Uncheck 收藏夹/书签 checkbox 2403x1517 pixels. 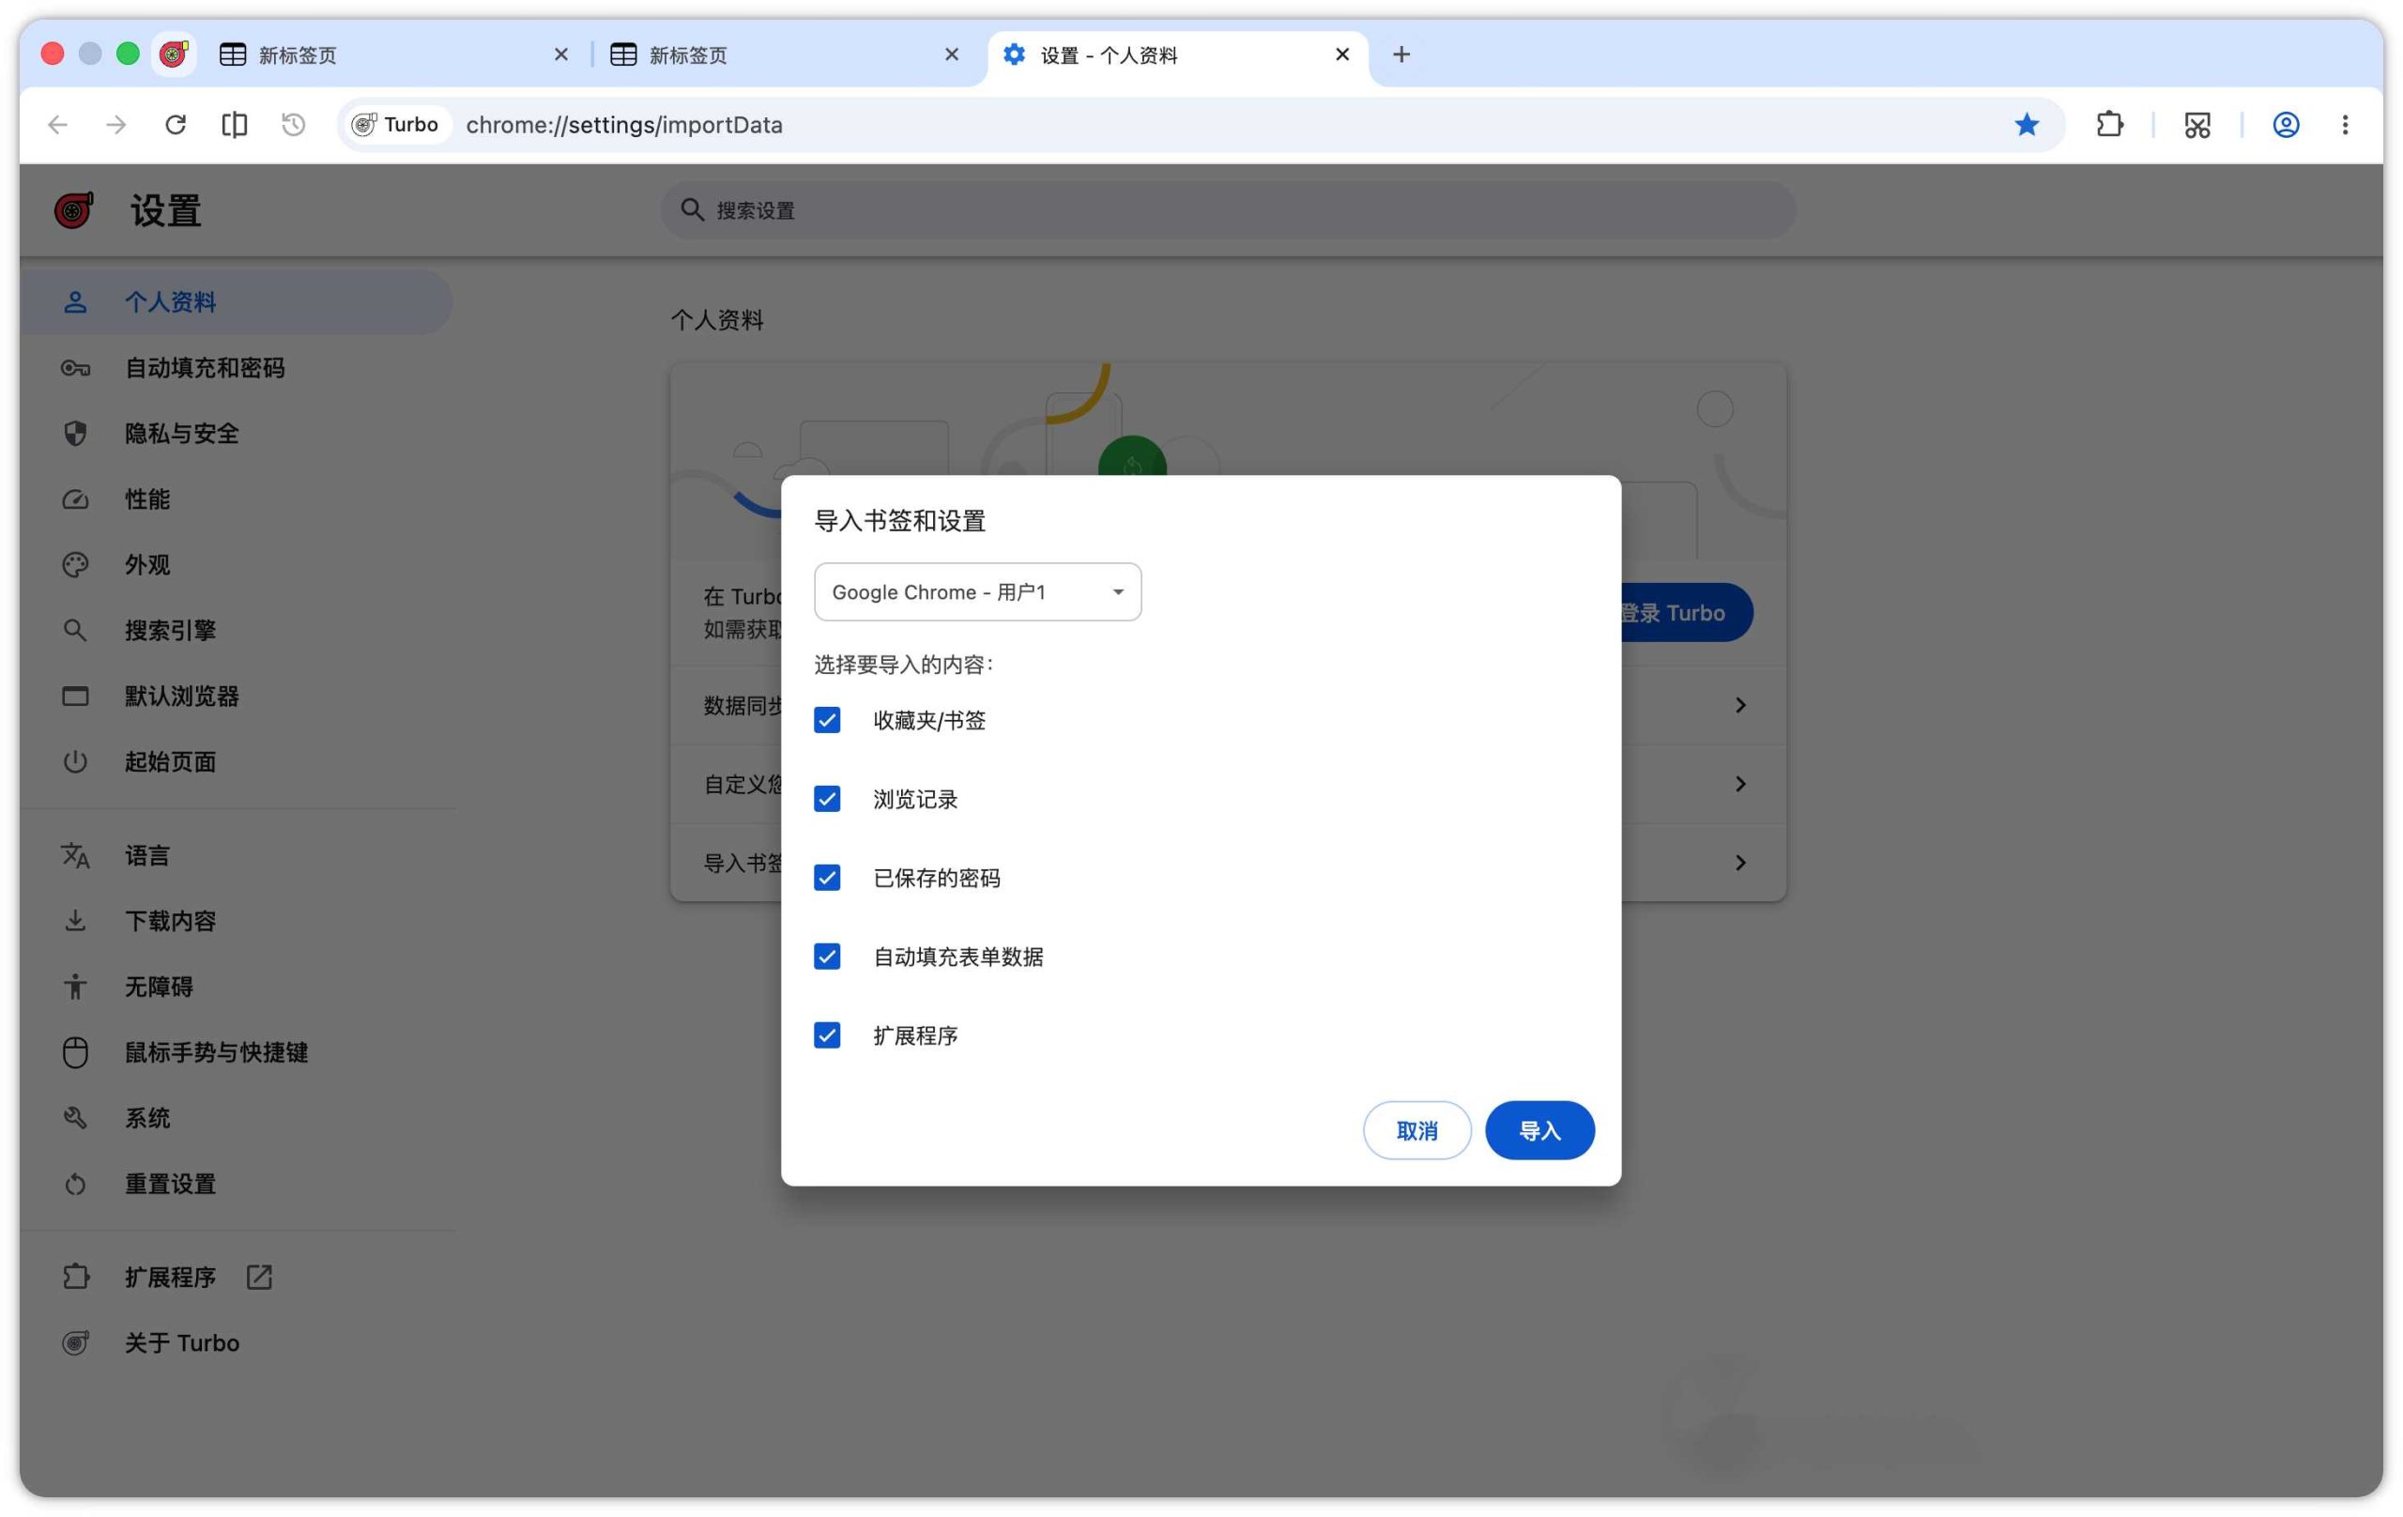827,721
